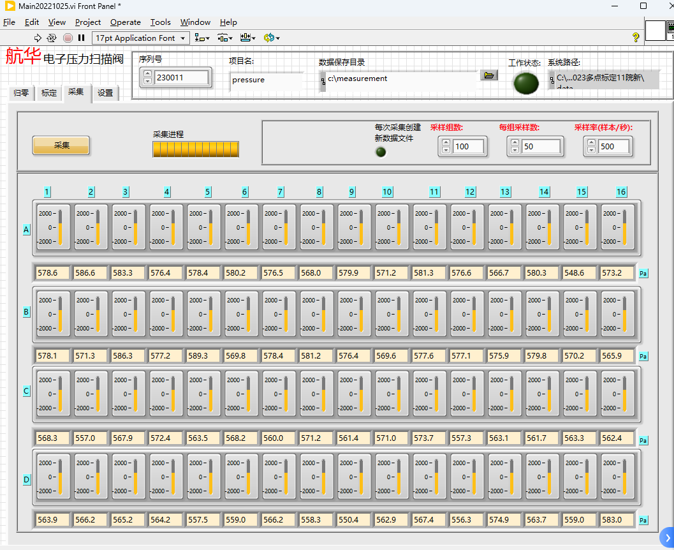The image size is (674, 550).
Task: Open the context help question mark icon
Action: (635, 38)
